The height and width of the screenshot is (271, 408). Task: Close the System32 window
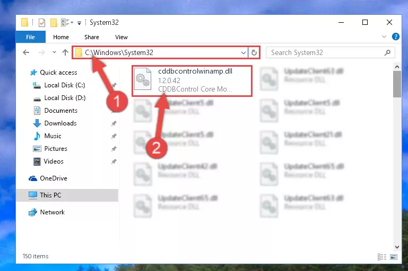(389, 23)
